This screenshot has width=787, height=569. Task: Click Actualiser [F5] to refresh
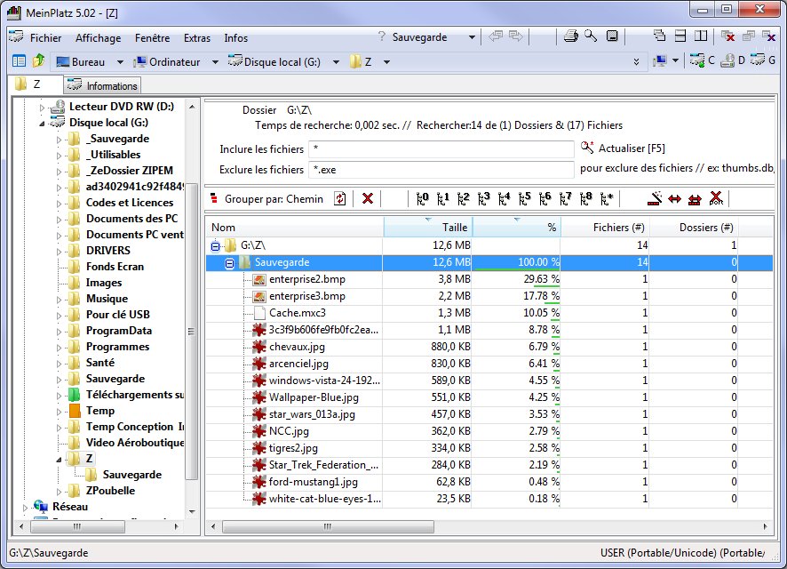[x=623, y=148]
